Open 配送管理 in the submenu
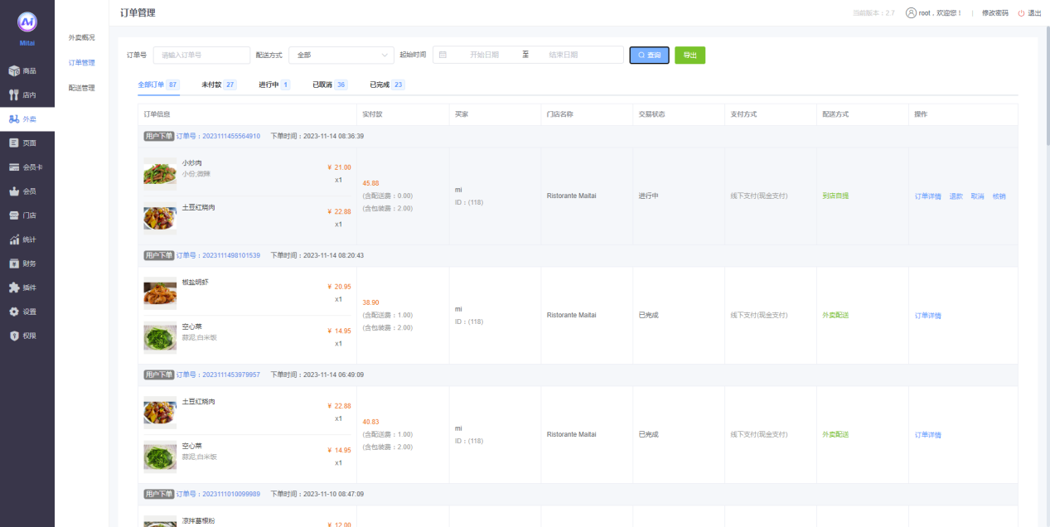The height and width of the screenshot is (527, 1050). click(x=81, y=88)
